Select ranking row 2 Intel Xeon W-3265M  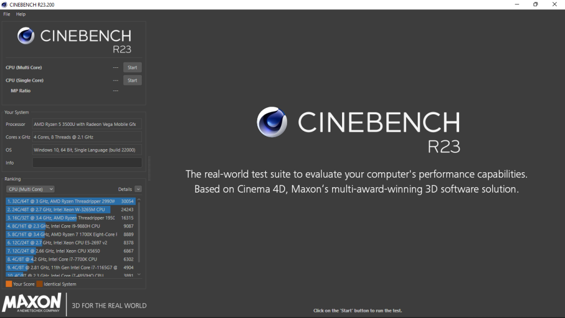[71, 209]
